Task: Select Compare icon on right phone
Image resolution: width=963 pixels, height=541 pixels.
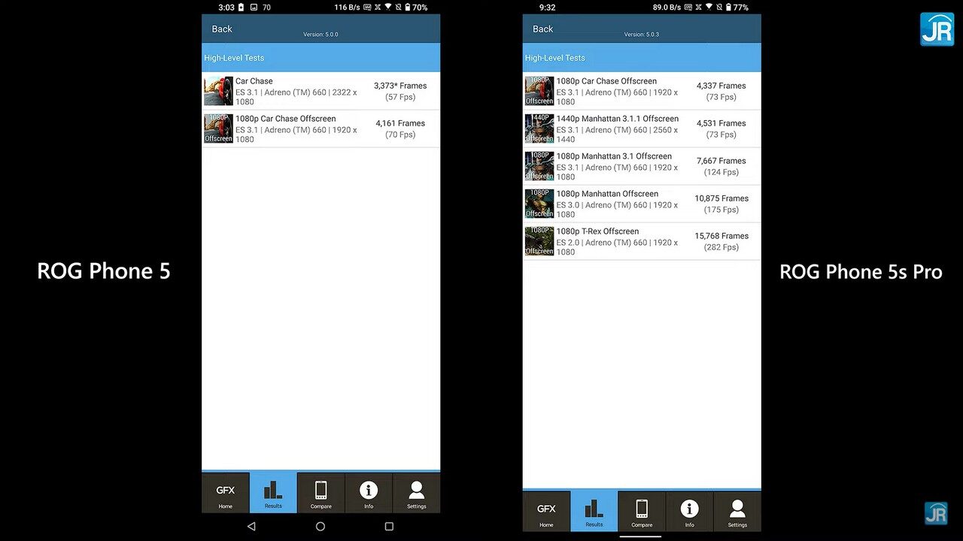Action: [x=642, y=512]
